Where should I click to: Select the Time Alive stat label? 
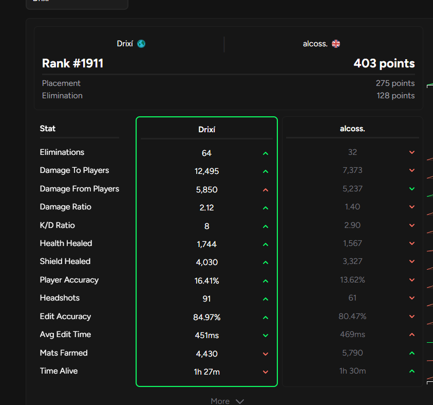(x=59, y=371)
